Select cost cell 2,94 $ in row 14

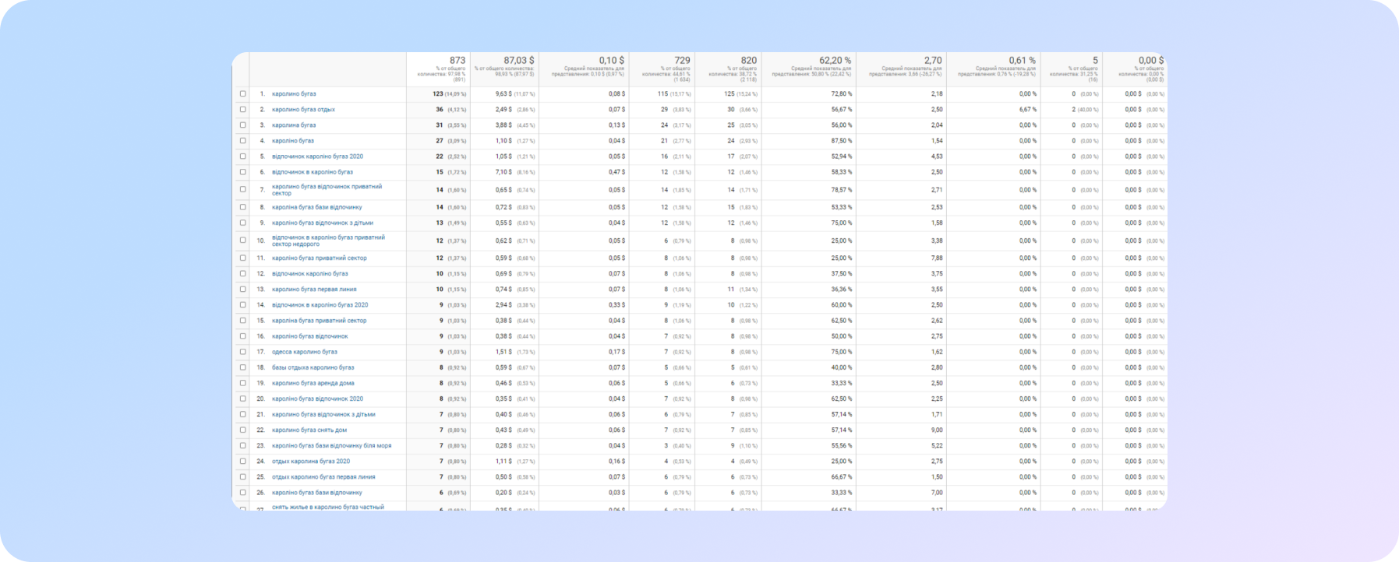click(x=503, y=305)
